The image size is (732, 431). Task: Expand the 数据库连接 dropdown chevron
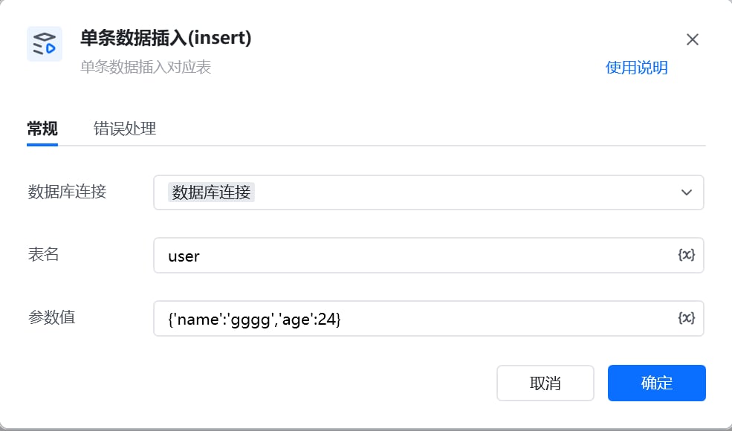[x=686, y=192]
